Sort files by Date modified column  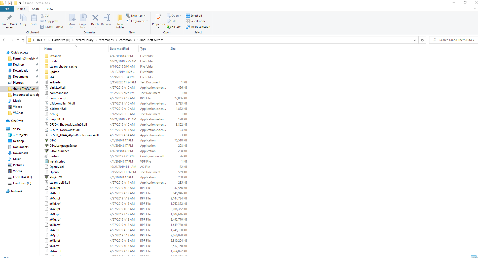tap(119, 49)
